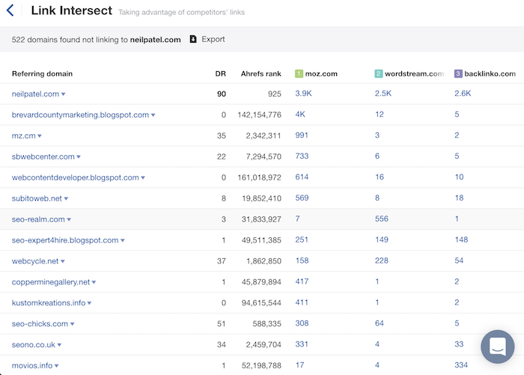Open the 331 links value for seono.co.uk

pos(302,344)
